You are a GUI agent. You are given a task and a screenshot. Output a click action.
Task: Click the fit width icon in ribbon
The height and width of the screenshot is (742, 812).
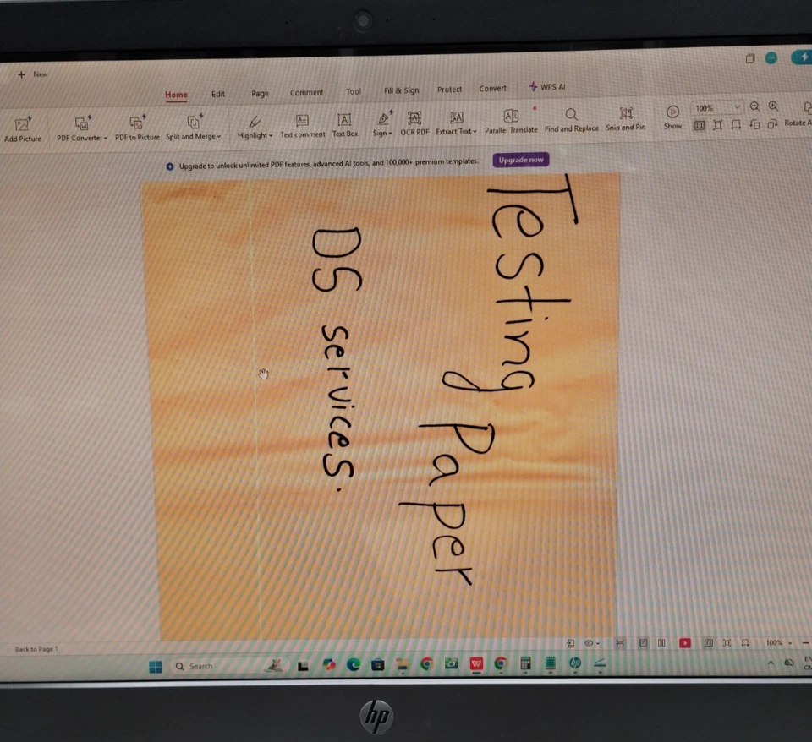[736, 125]
